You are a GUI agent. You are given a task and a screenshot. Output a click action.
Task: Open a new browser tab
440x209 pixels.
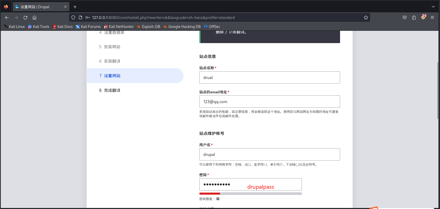(75, 7)
